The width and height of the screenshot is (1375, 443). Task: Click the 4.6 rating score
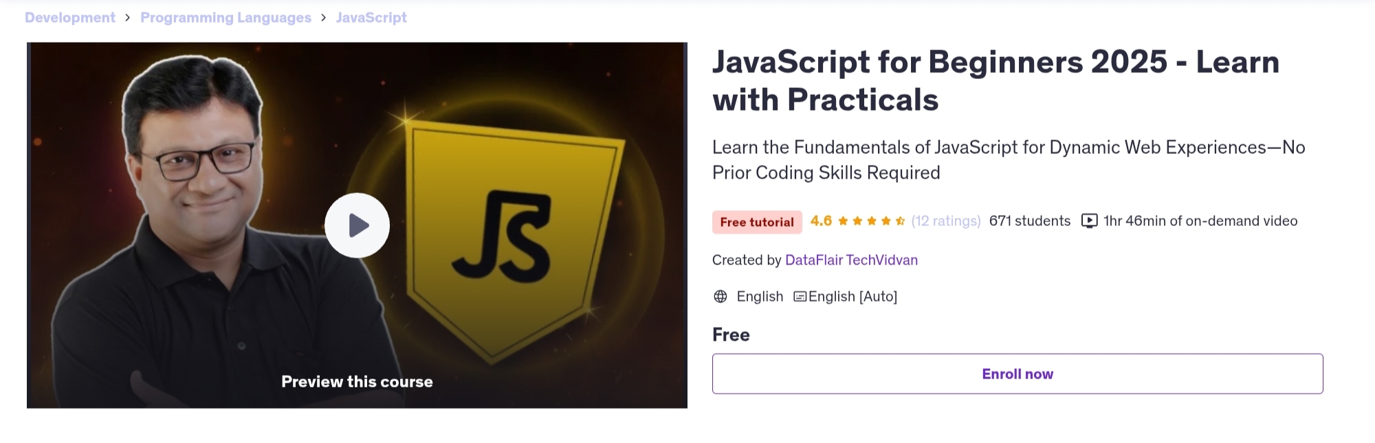[x=821, y=221]
